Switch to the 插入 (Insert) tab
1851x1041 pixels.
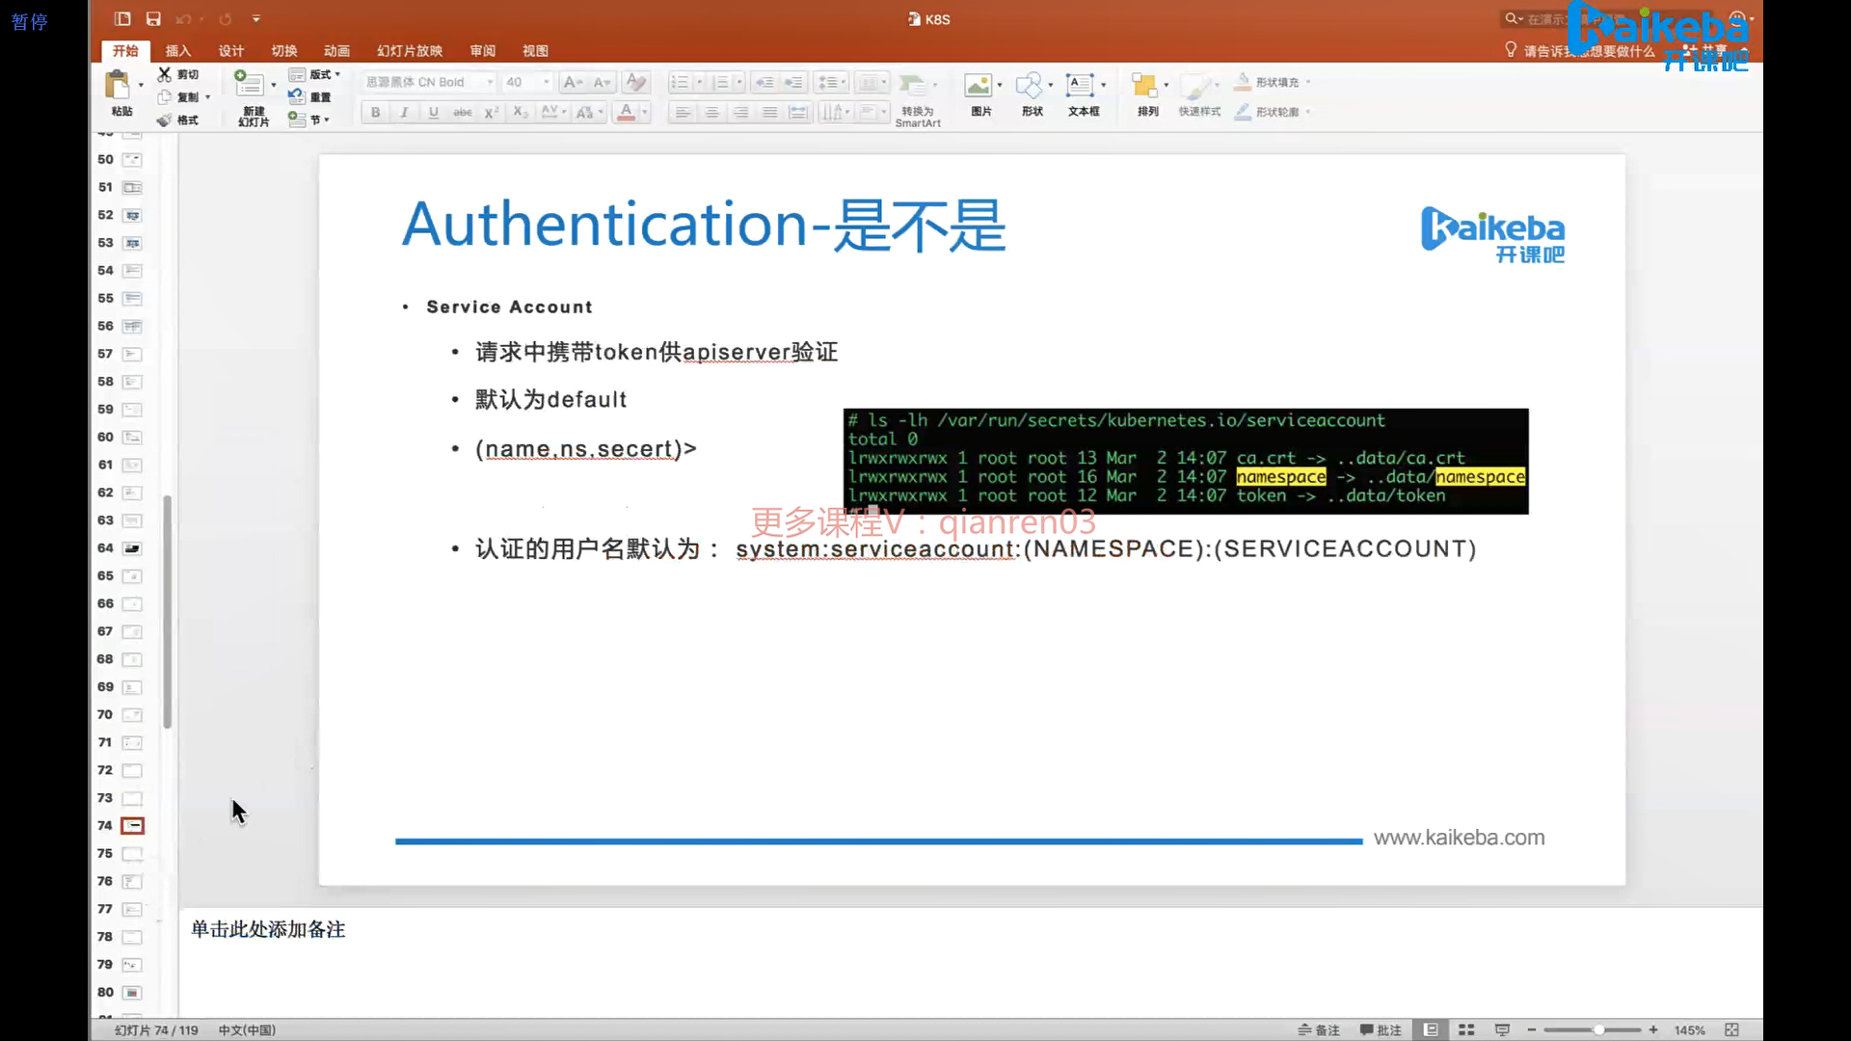pos(178,51)
